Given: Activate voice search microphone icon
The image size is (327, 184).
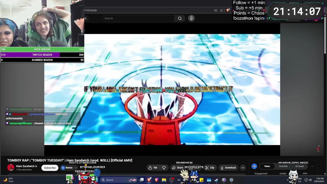Looking at the screenshot, I should [x=191, y=18].
